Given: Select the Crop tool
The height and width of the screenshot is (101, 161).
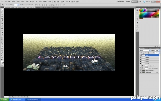Looking at the screenshot, I should pos(2,19).
